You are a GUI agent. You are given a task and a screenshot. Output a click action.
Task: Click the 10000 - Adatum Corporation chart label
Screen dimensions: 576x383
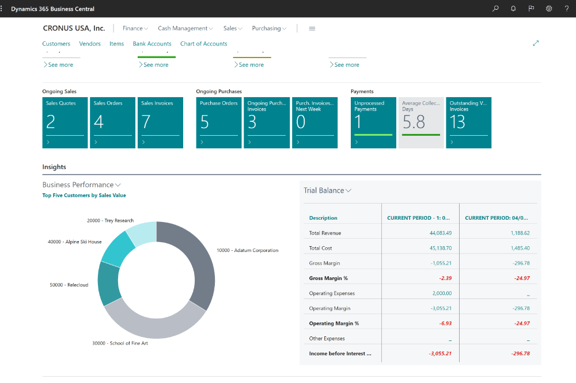(248, 250)
